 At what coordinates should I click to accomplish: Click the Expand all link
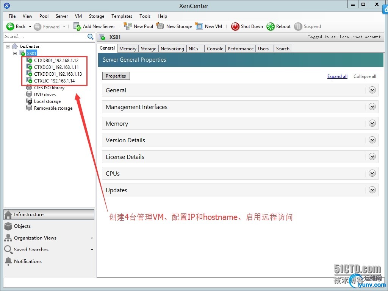coord(337,76)
